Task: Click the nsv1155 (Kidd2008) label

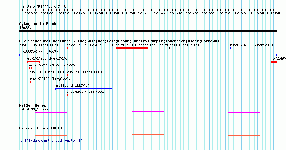Action: tap(72, 85)
